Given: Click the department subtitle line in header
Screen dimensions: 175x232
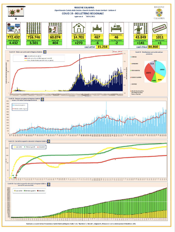Looking at the screenshot, I should 85,10.
